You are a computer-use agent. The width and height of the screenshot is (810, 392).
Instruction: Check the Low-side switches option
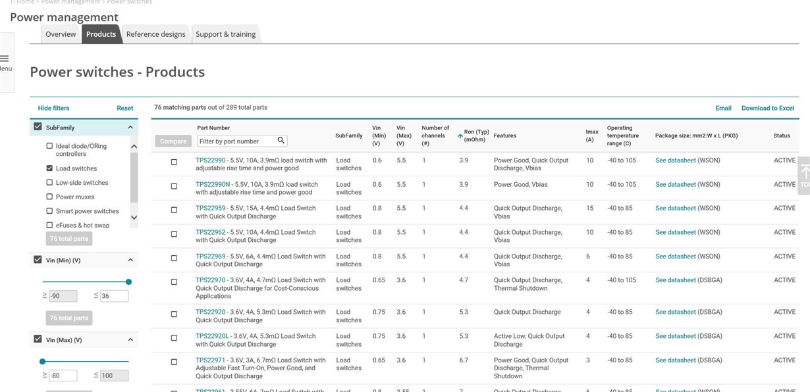pos(49,183)
